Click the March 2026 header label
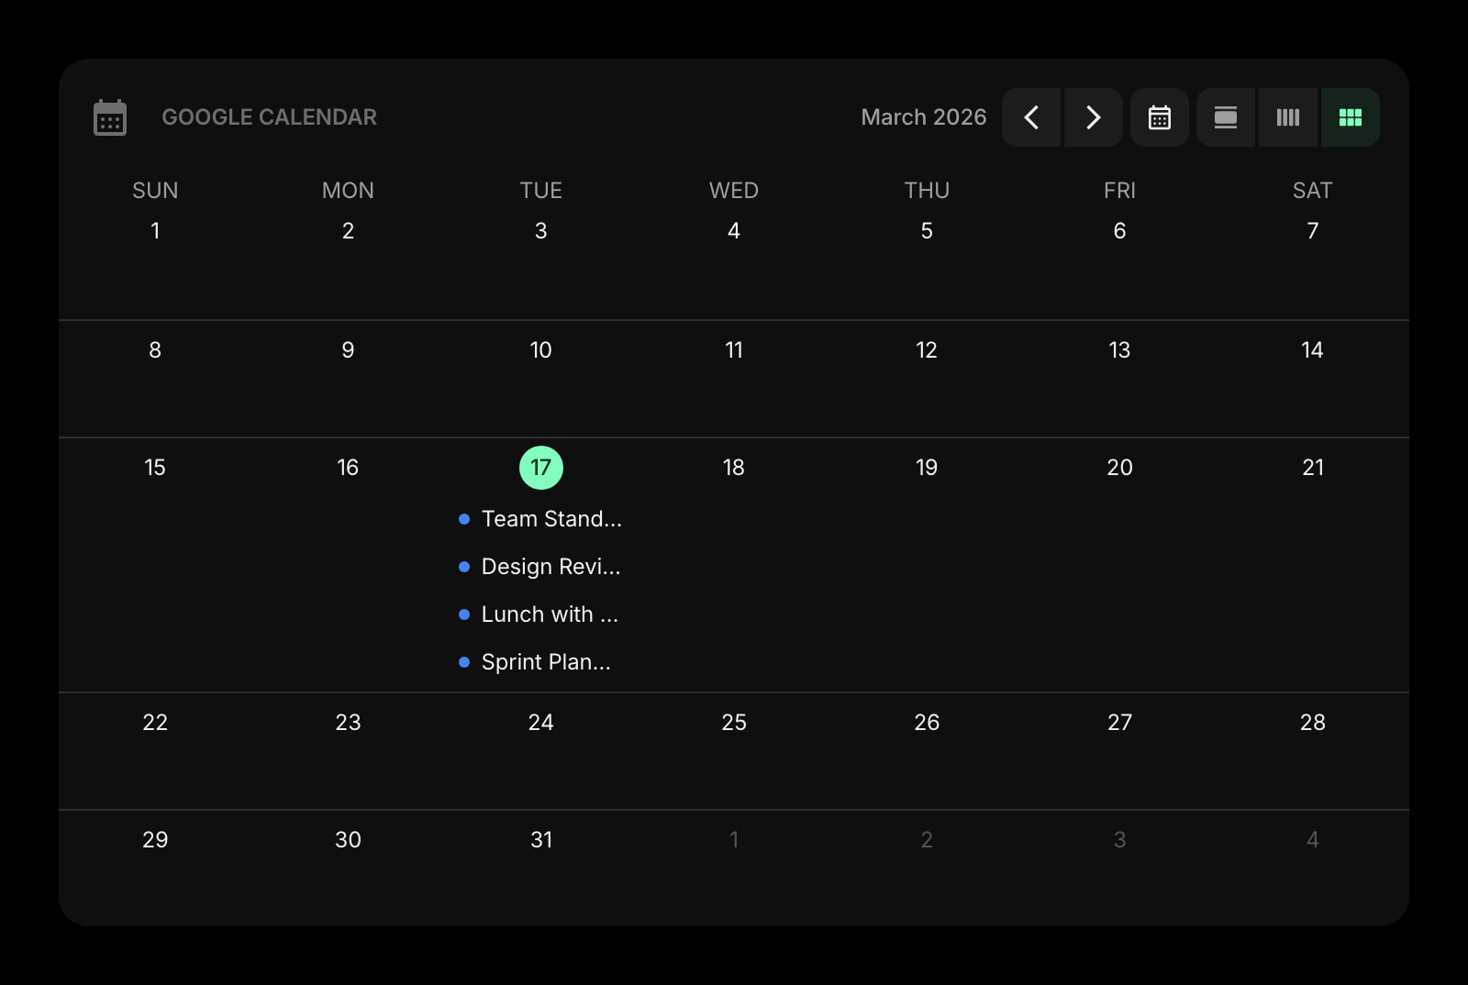The height and width of the screenshot is (985, 1468). 923,117
